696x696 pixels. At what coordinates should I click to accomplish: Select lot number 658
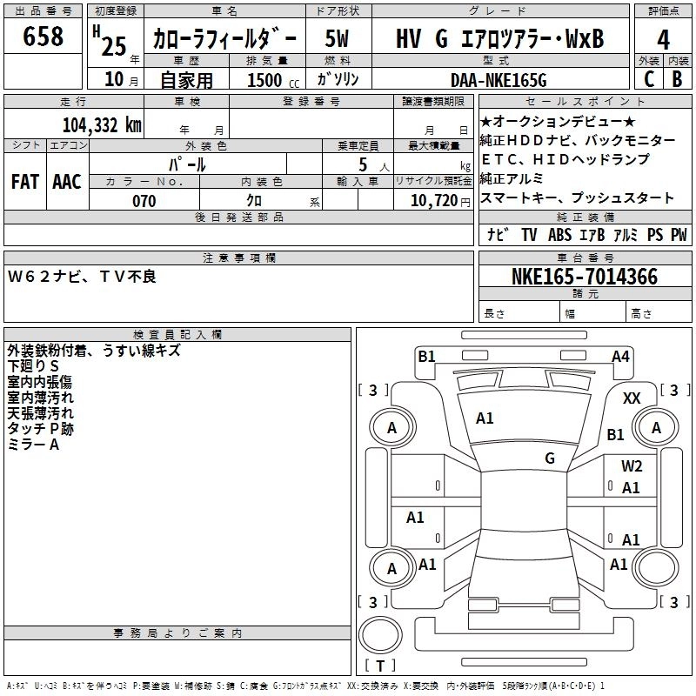coord(43,37)
